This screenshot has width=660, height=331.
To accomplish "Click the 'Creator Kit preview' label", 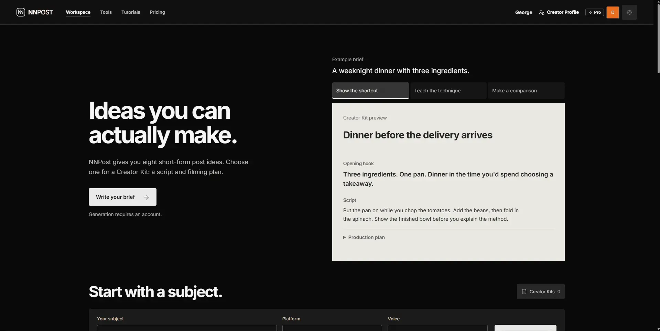I will pos(365,118).
